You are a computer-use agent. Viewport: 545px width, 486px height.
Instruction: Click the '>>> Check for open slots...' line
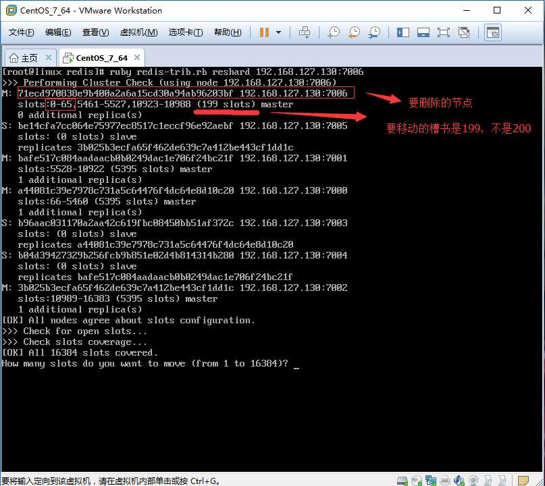click(74, 331)
